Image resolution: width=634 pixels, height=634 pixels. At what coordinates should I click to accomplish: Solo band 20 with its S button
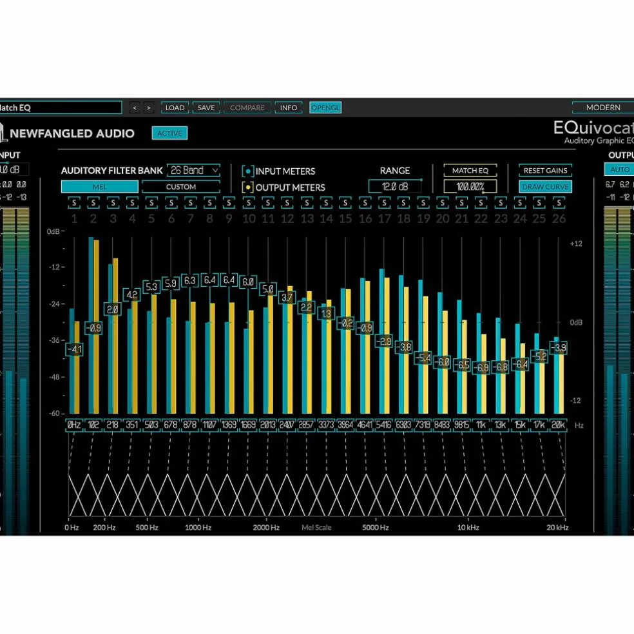click(x=443, y=202)
